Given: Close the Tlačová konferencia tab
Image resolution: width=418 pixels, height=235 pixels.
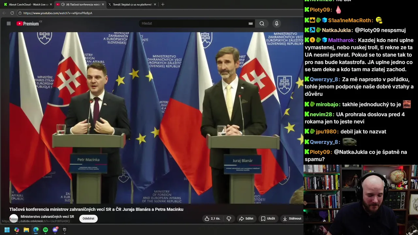Looking at the screenshot, I should coord(103,5).
